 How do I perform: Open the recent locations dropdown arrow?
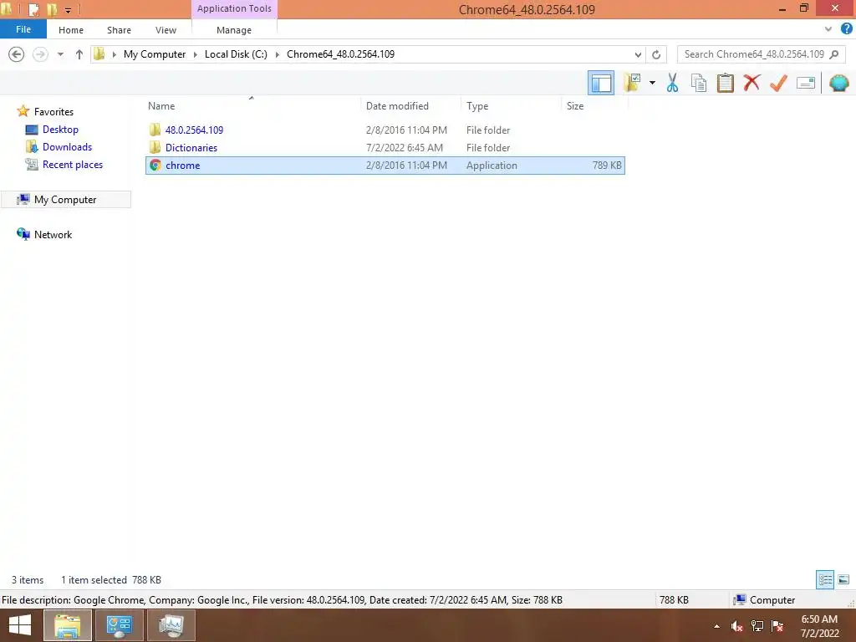[60, 54]
